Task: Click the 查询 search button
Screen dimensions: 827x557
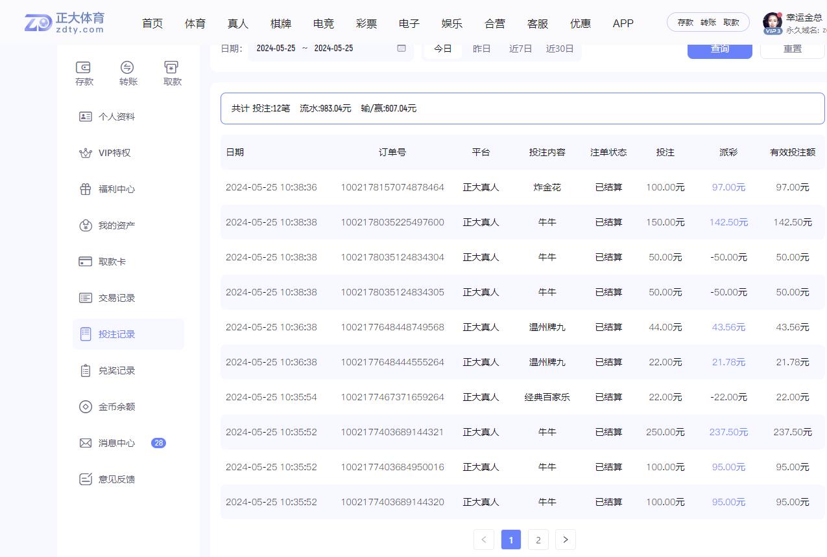Action: pyautogui.click(x=719, y=49)
